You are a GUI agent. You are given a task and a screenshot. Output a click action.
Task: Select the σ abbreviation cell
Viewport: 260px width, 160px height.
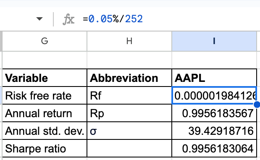pos(129,131)
